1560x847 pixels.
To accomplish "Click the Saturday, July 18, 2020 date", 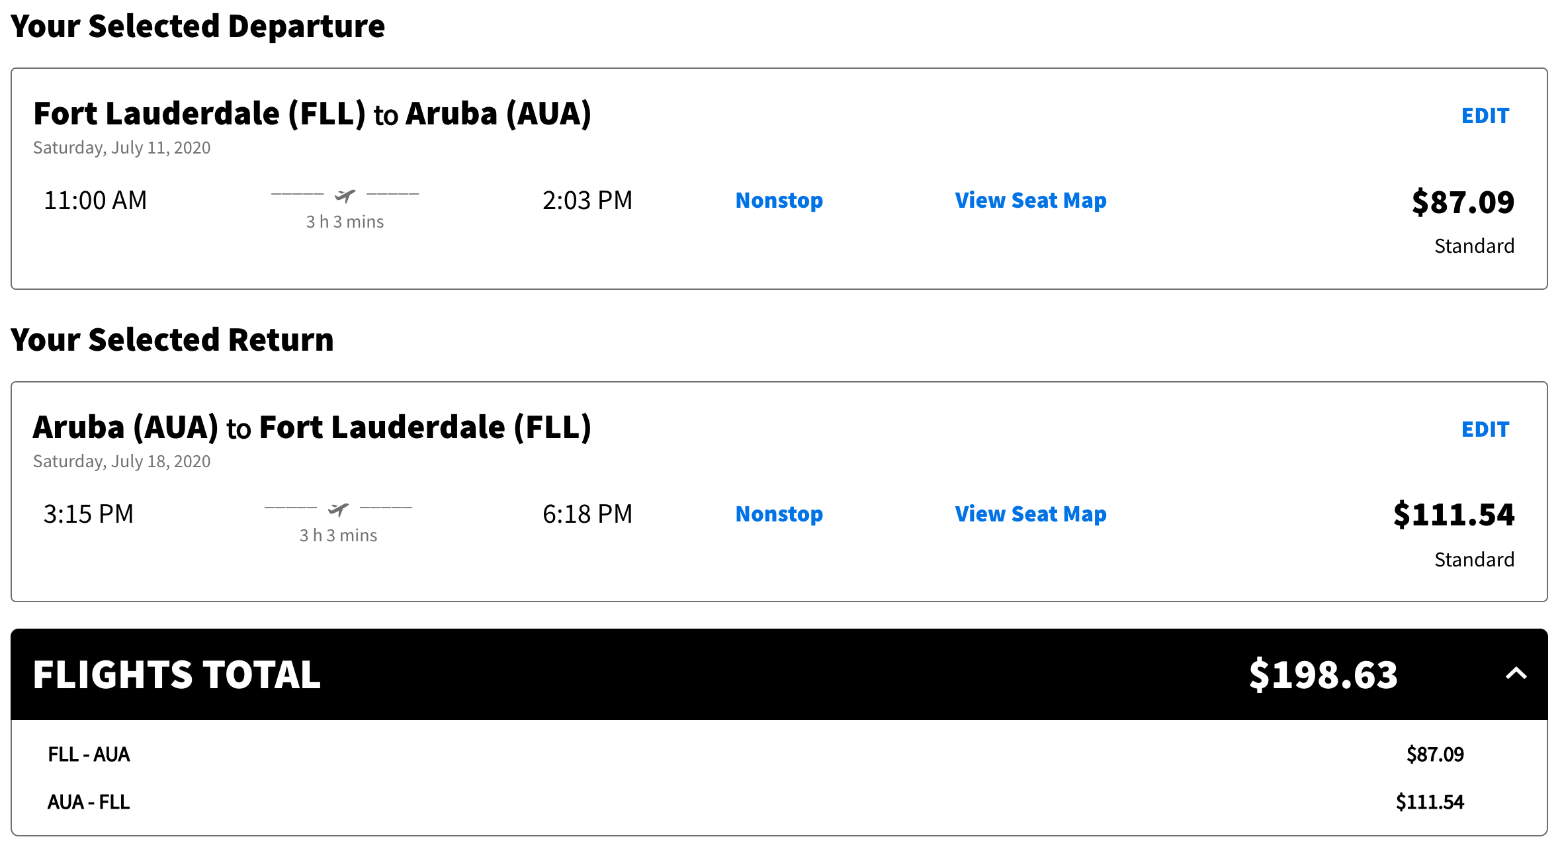I will (122, 461).
